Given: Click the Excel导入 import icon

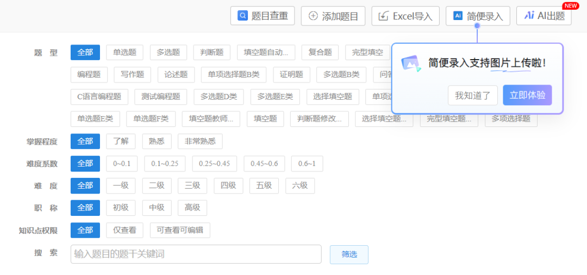Looking at the screenshot, I should 384,16.
